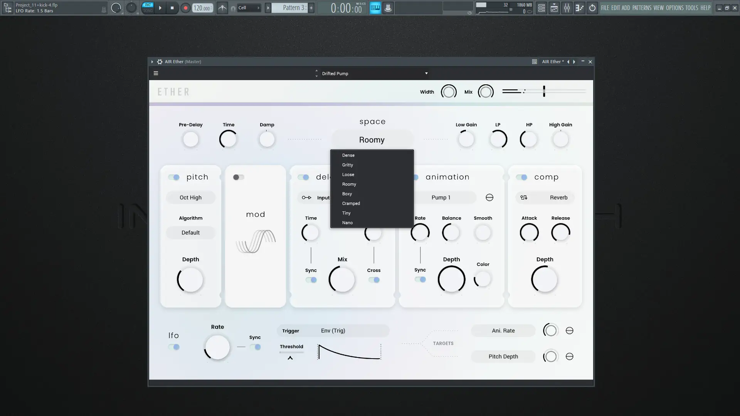Expand the Drifted Pump preset dropdown
This screenshot has height=416, width=740.
[426, 73]
